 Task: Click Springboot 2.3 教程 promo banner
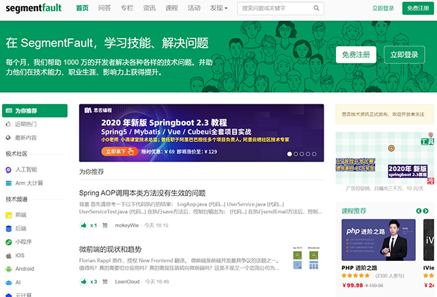tap(201, 133)
